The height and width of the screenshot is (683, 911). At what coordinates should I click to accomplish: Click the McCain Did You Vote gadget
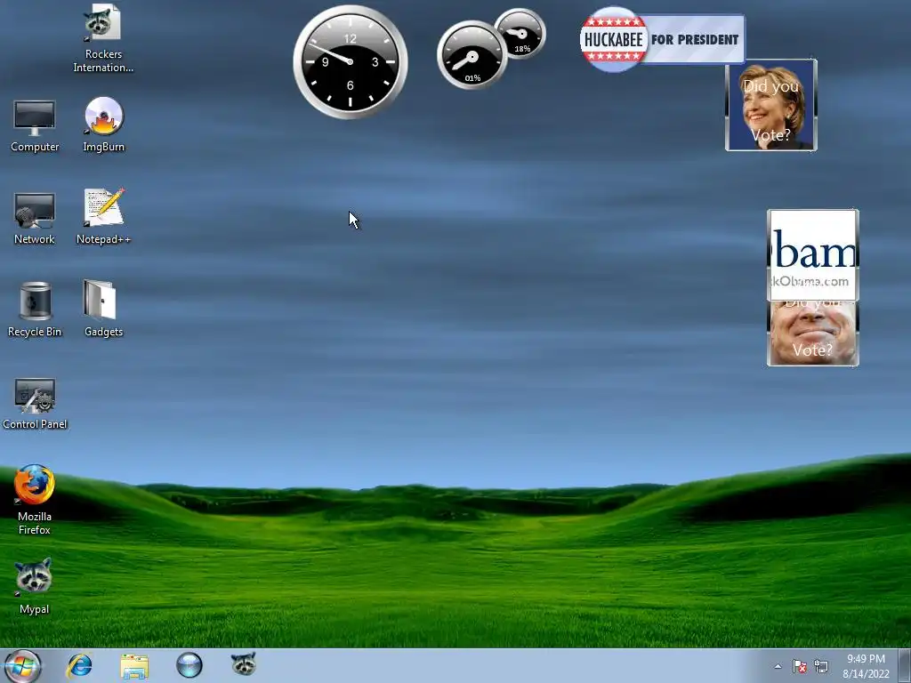(x=813, y=333)
